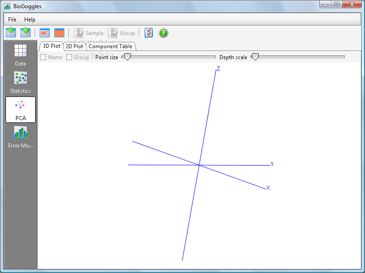This screenshot has width=365, height=273.
Task: Switch to the 2D Plot tab
Action: (x=74, y=46)
